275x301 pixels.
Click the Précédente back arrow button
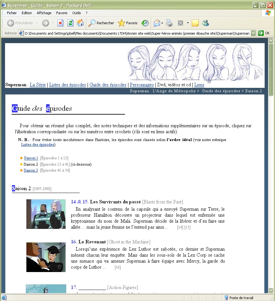(x=20, y=23)
